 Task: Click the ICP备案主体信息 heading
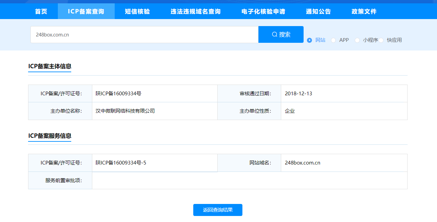[49, 66]
